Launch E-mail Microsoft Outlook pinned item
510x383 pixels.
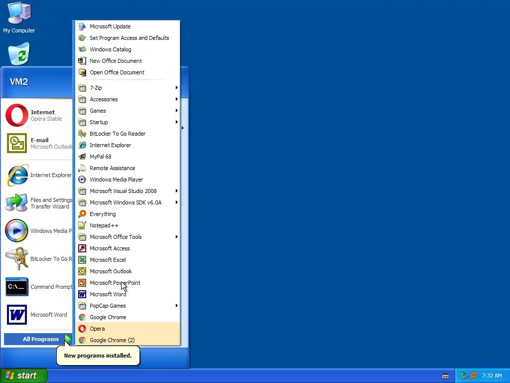click(x=38, y=143)
